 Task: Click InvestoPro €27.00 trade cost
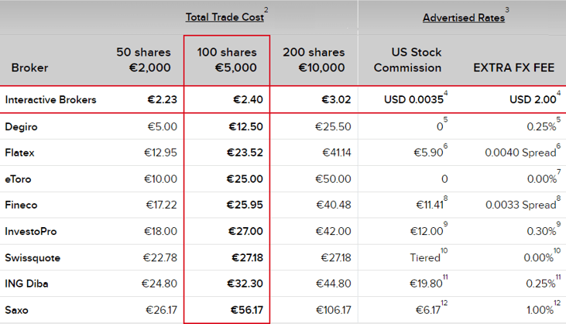click(x=245, y=231)
